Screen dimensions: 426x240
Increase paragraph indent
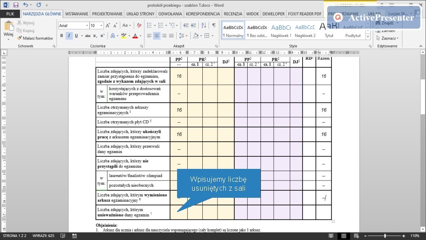[x=193, y=26]
